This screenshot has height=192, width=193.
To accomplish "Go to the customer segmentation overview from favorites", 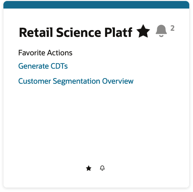I will tap(76, 81).
